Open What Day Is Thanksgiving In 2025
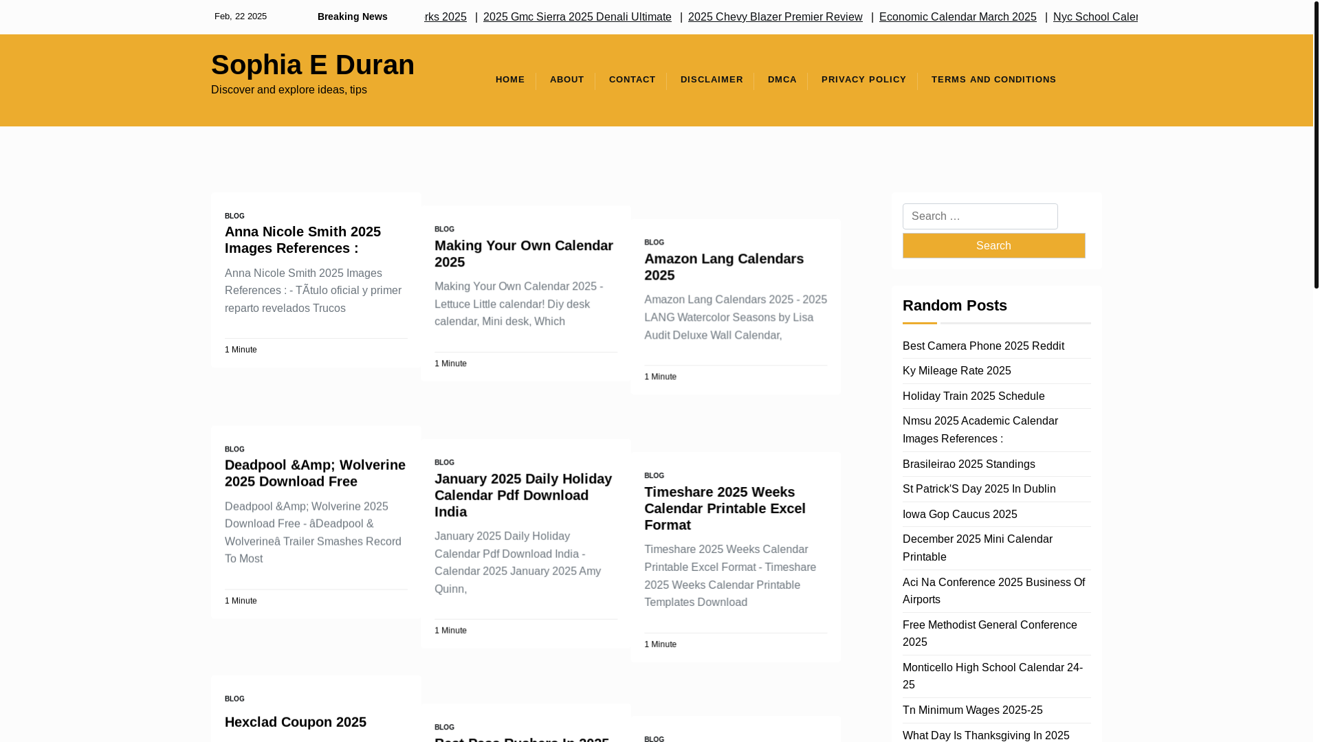Image resolution: width=1320 pixels, height=742 pixels. [985, 735]
